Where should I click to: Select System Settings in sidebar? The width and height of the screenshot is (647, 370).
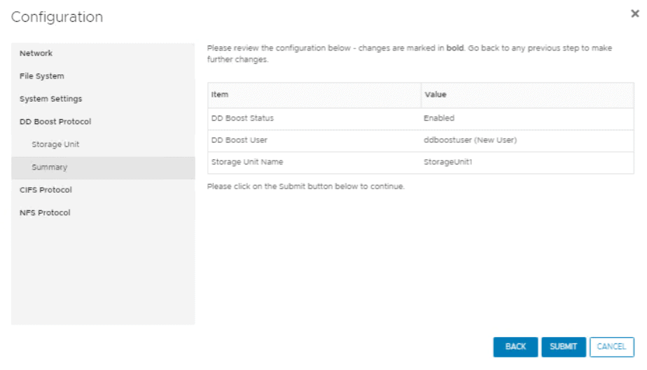(x=50, y=99)
